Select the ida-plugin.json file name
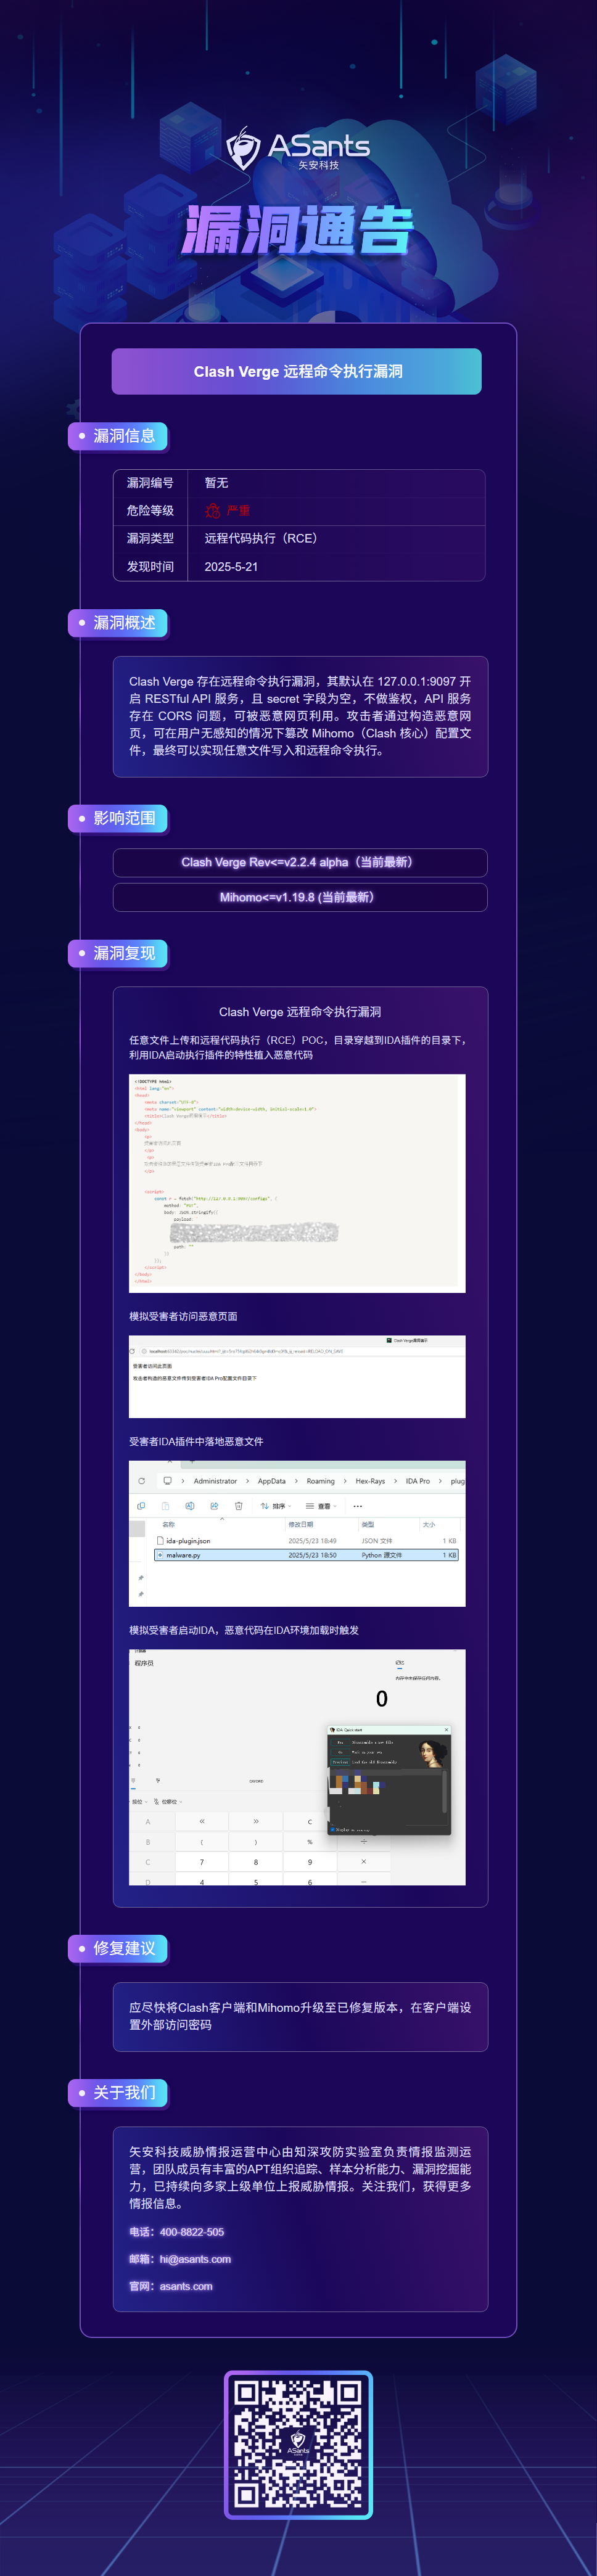The width and height of the screenshot is (597, 2576). (188, 1541)
